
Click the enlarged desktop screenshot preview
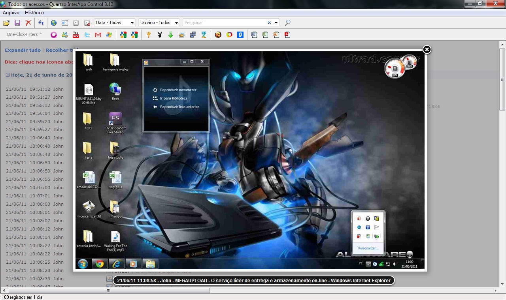[250, 160]
